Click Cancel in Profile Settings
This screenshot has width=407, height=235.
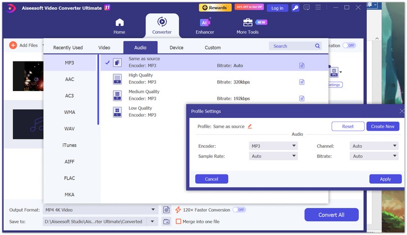point(212,179)
